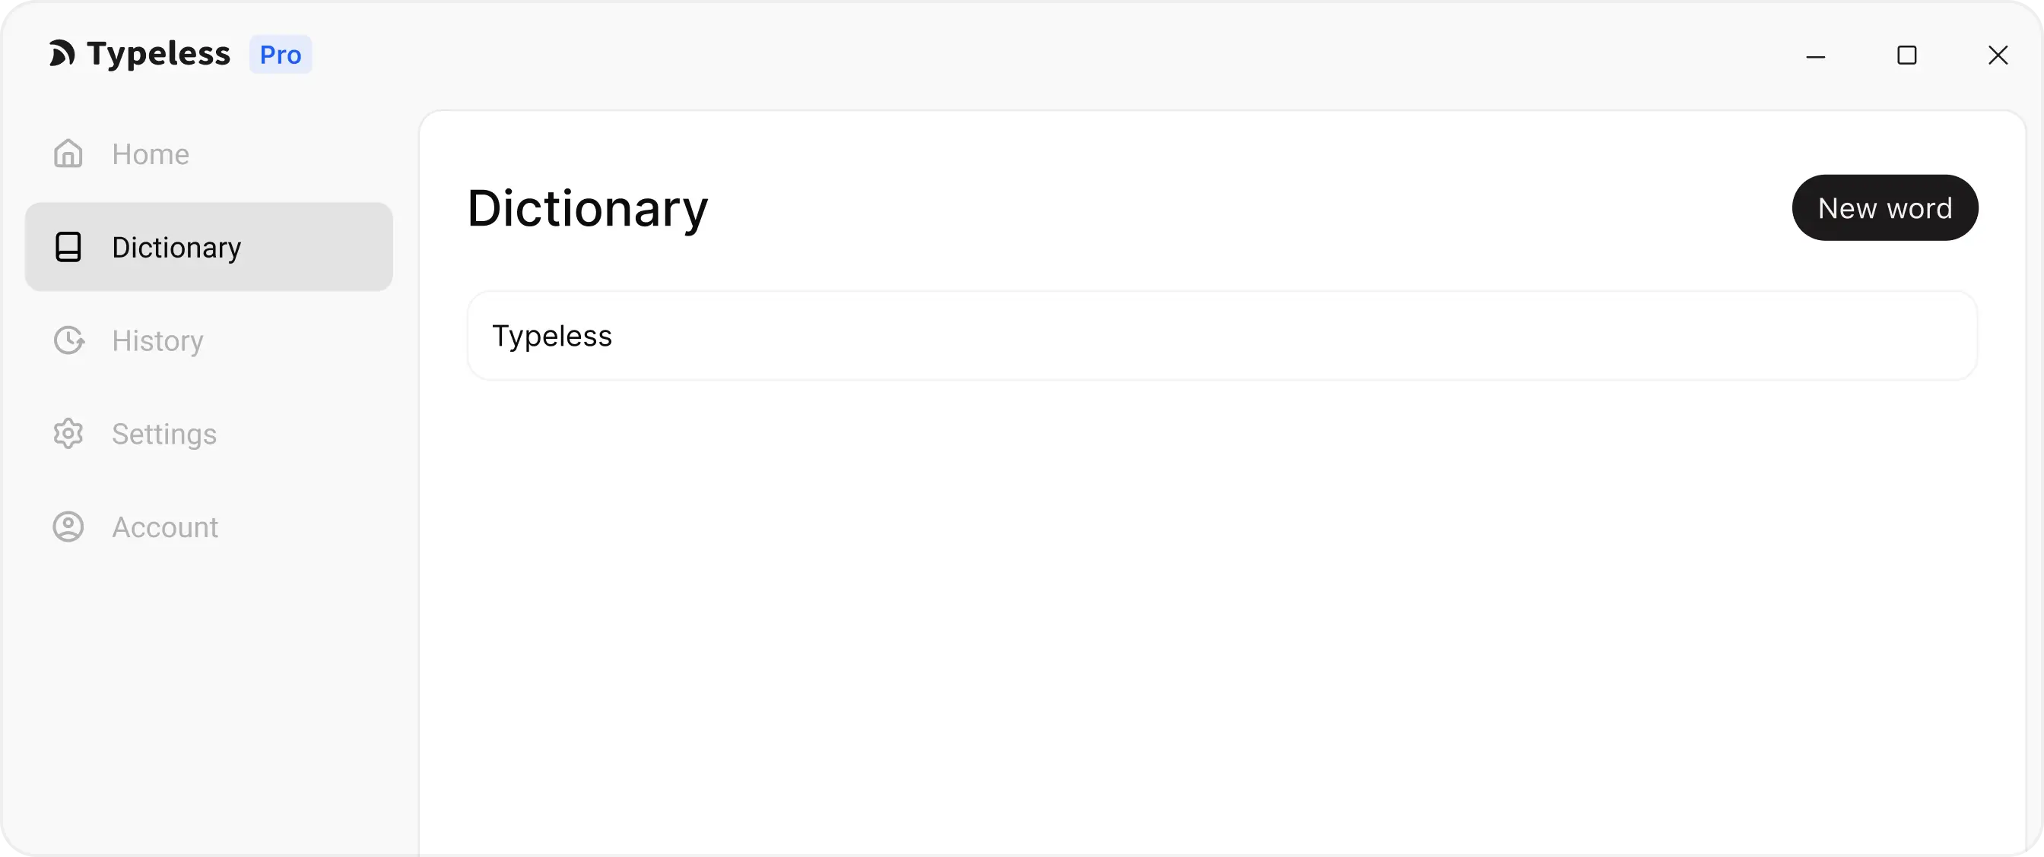Minimize the Typeless window
Screen dimensions: 2044x857
pyautogui.click(x=1817, y=55)
